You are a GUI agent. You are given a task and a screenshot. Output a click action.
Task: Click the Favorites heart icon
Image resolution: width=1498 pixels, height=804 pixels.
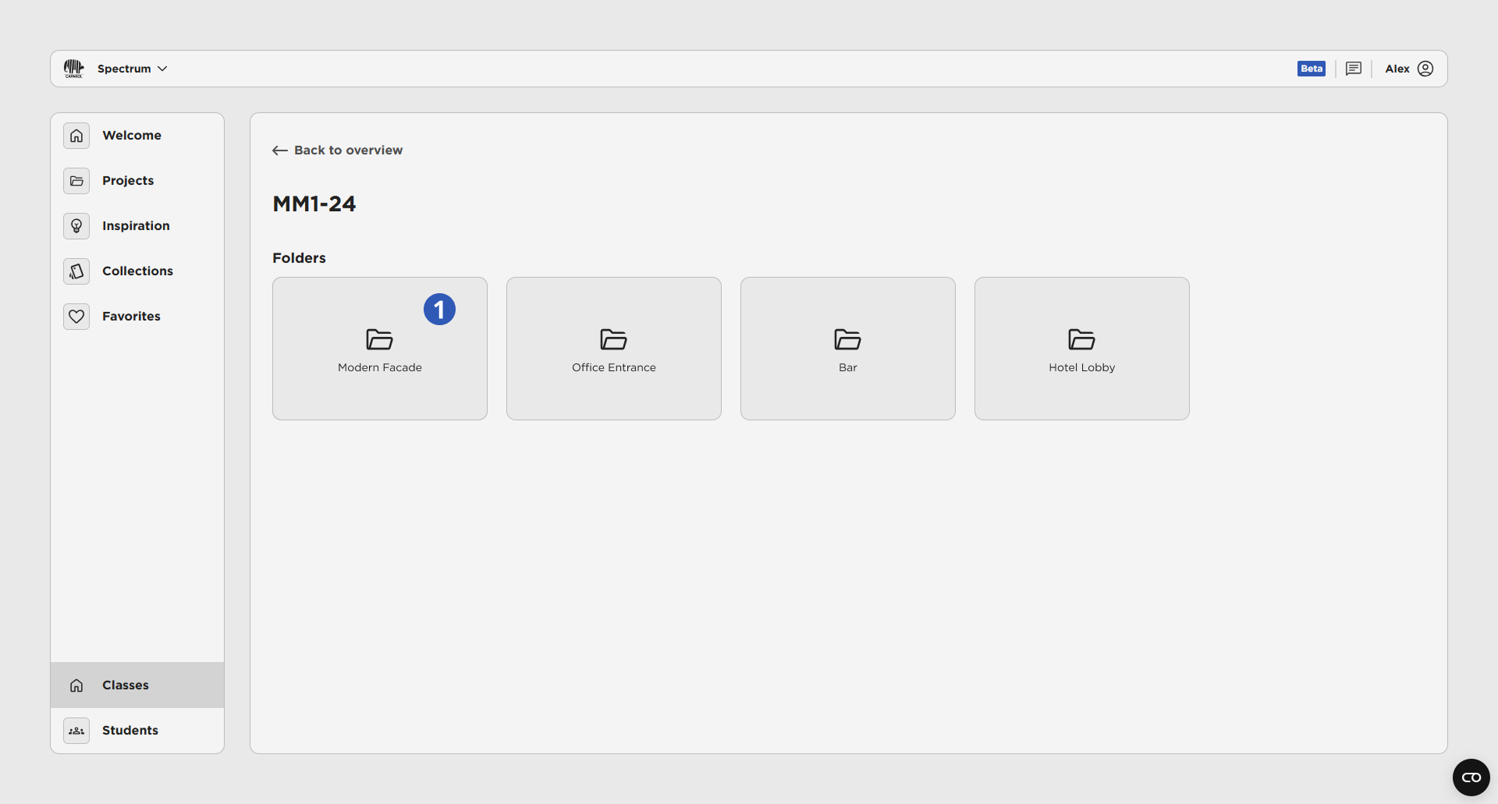click(76, 317)
